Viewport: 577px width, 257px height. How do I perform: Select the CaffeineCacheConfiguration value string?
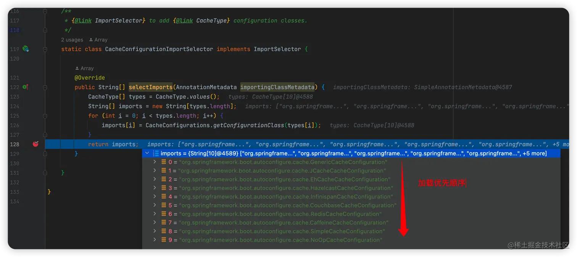click(x=284, y=223)
